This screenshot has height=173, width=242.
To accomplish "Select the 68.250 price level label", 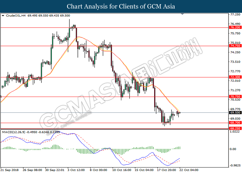I will (x=235, y=128).
